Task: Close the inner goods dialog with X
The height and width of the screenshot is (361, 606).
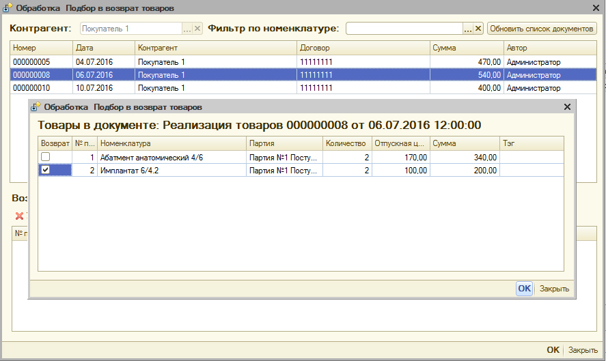Action: click(566, 107)
